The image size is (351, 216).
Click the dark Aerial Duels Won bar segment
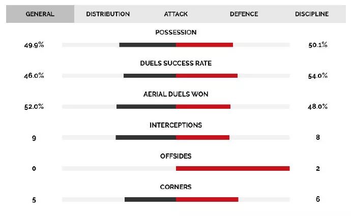[x=146, y=107]
